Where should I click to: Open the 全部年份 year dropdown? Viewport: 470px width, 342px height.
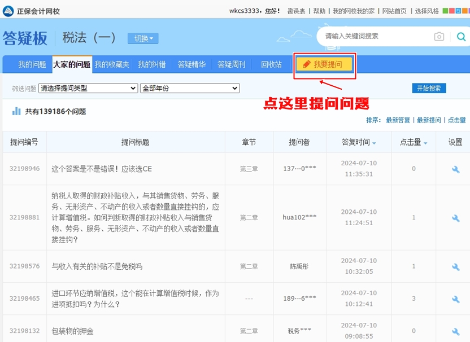tap(189, 89)
